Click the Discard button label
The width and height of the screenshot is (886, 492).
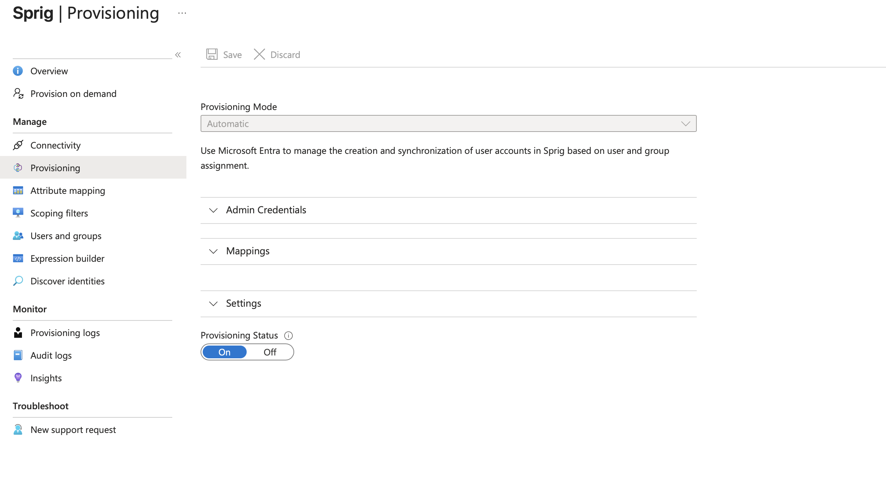click(x=285, y=55)
